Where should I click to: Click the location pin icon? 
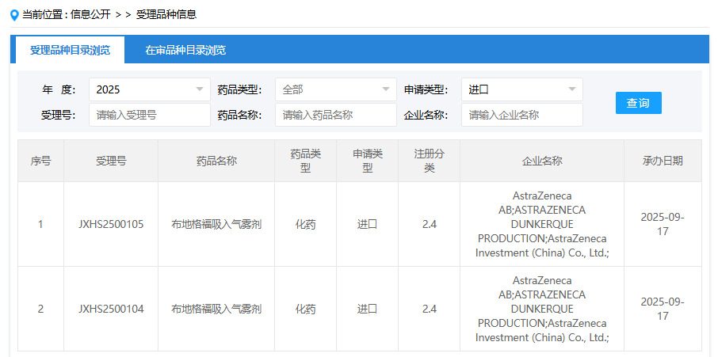pyautogui.click(x=14, y=14)
